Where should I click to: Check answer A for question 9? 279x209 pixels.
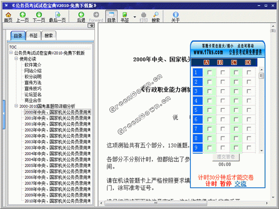coord(210,148)
